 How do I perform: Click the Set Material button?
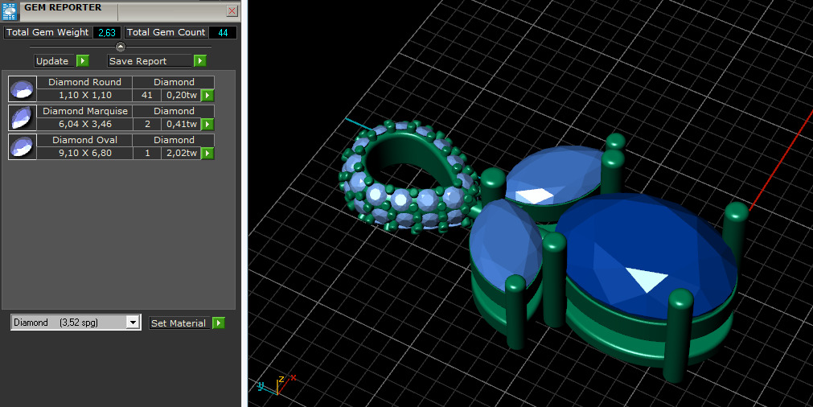pos(180,323)
